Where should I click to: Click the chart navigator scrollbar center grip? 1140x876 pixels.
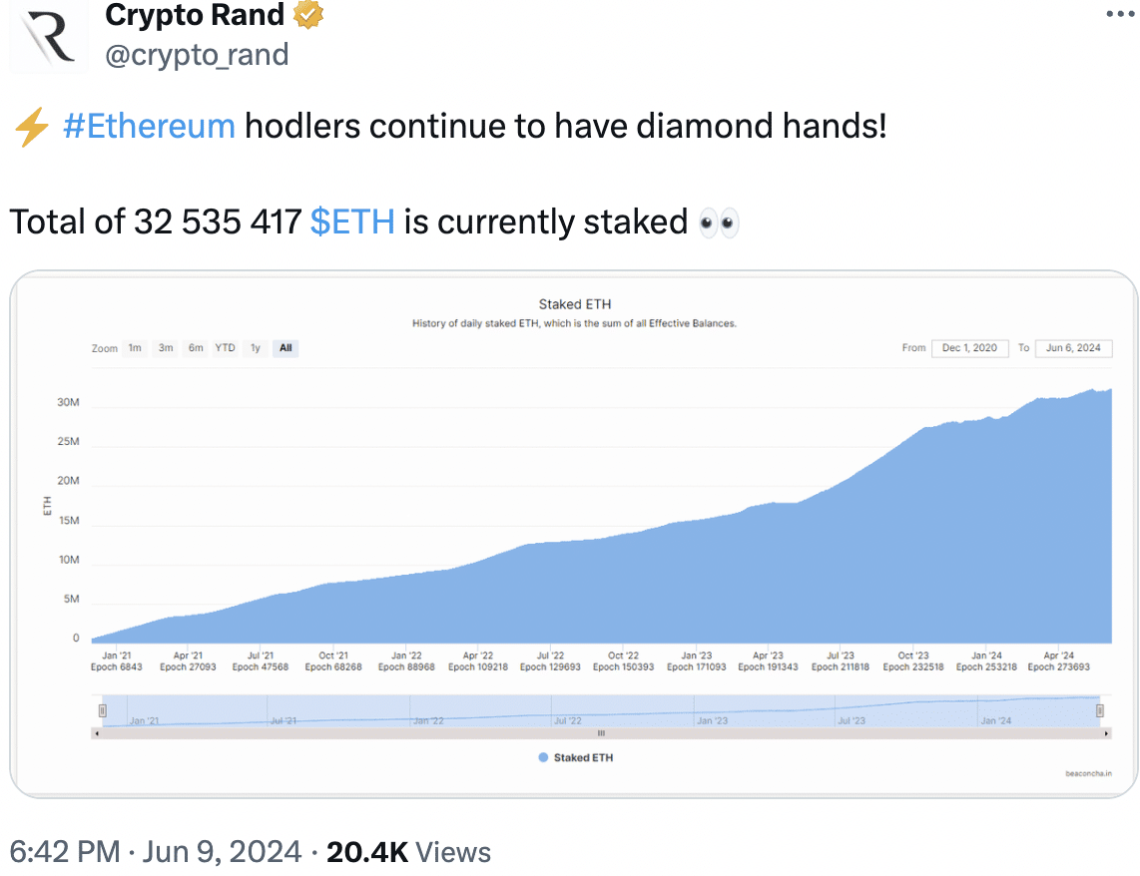pyautogui.click(x=601, y=733)
